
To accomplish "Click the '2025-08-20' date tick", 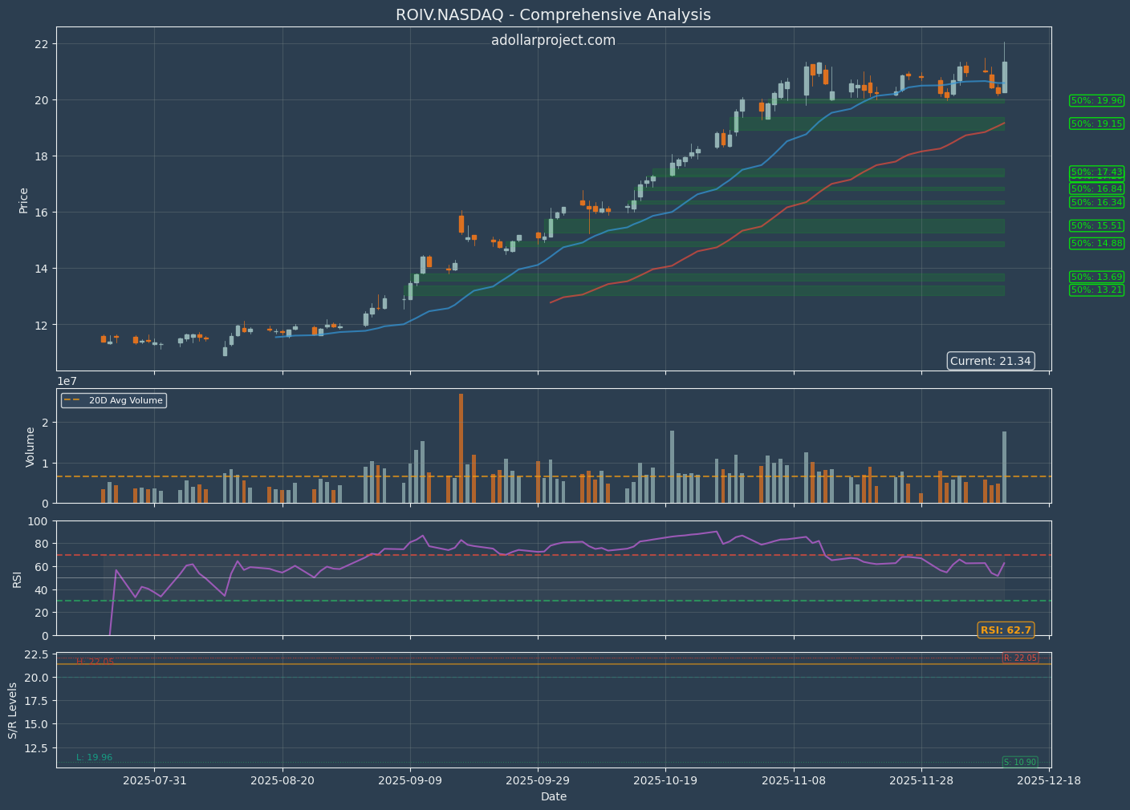I will tap(282, 780).
